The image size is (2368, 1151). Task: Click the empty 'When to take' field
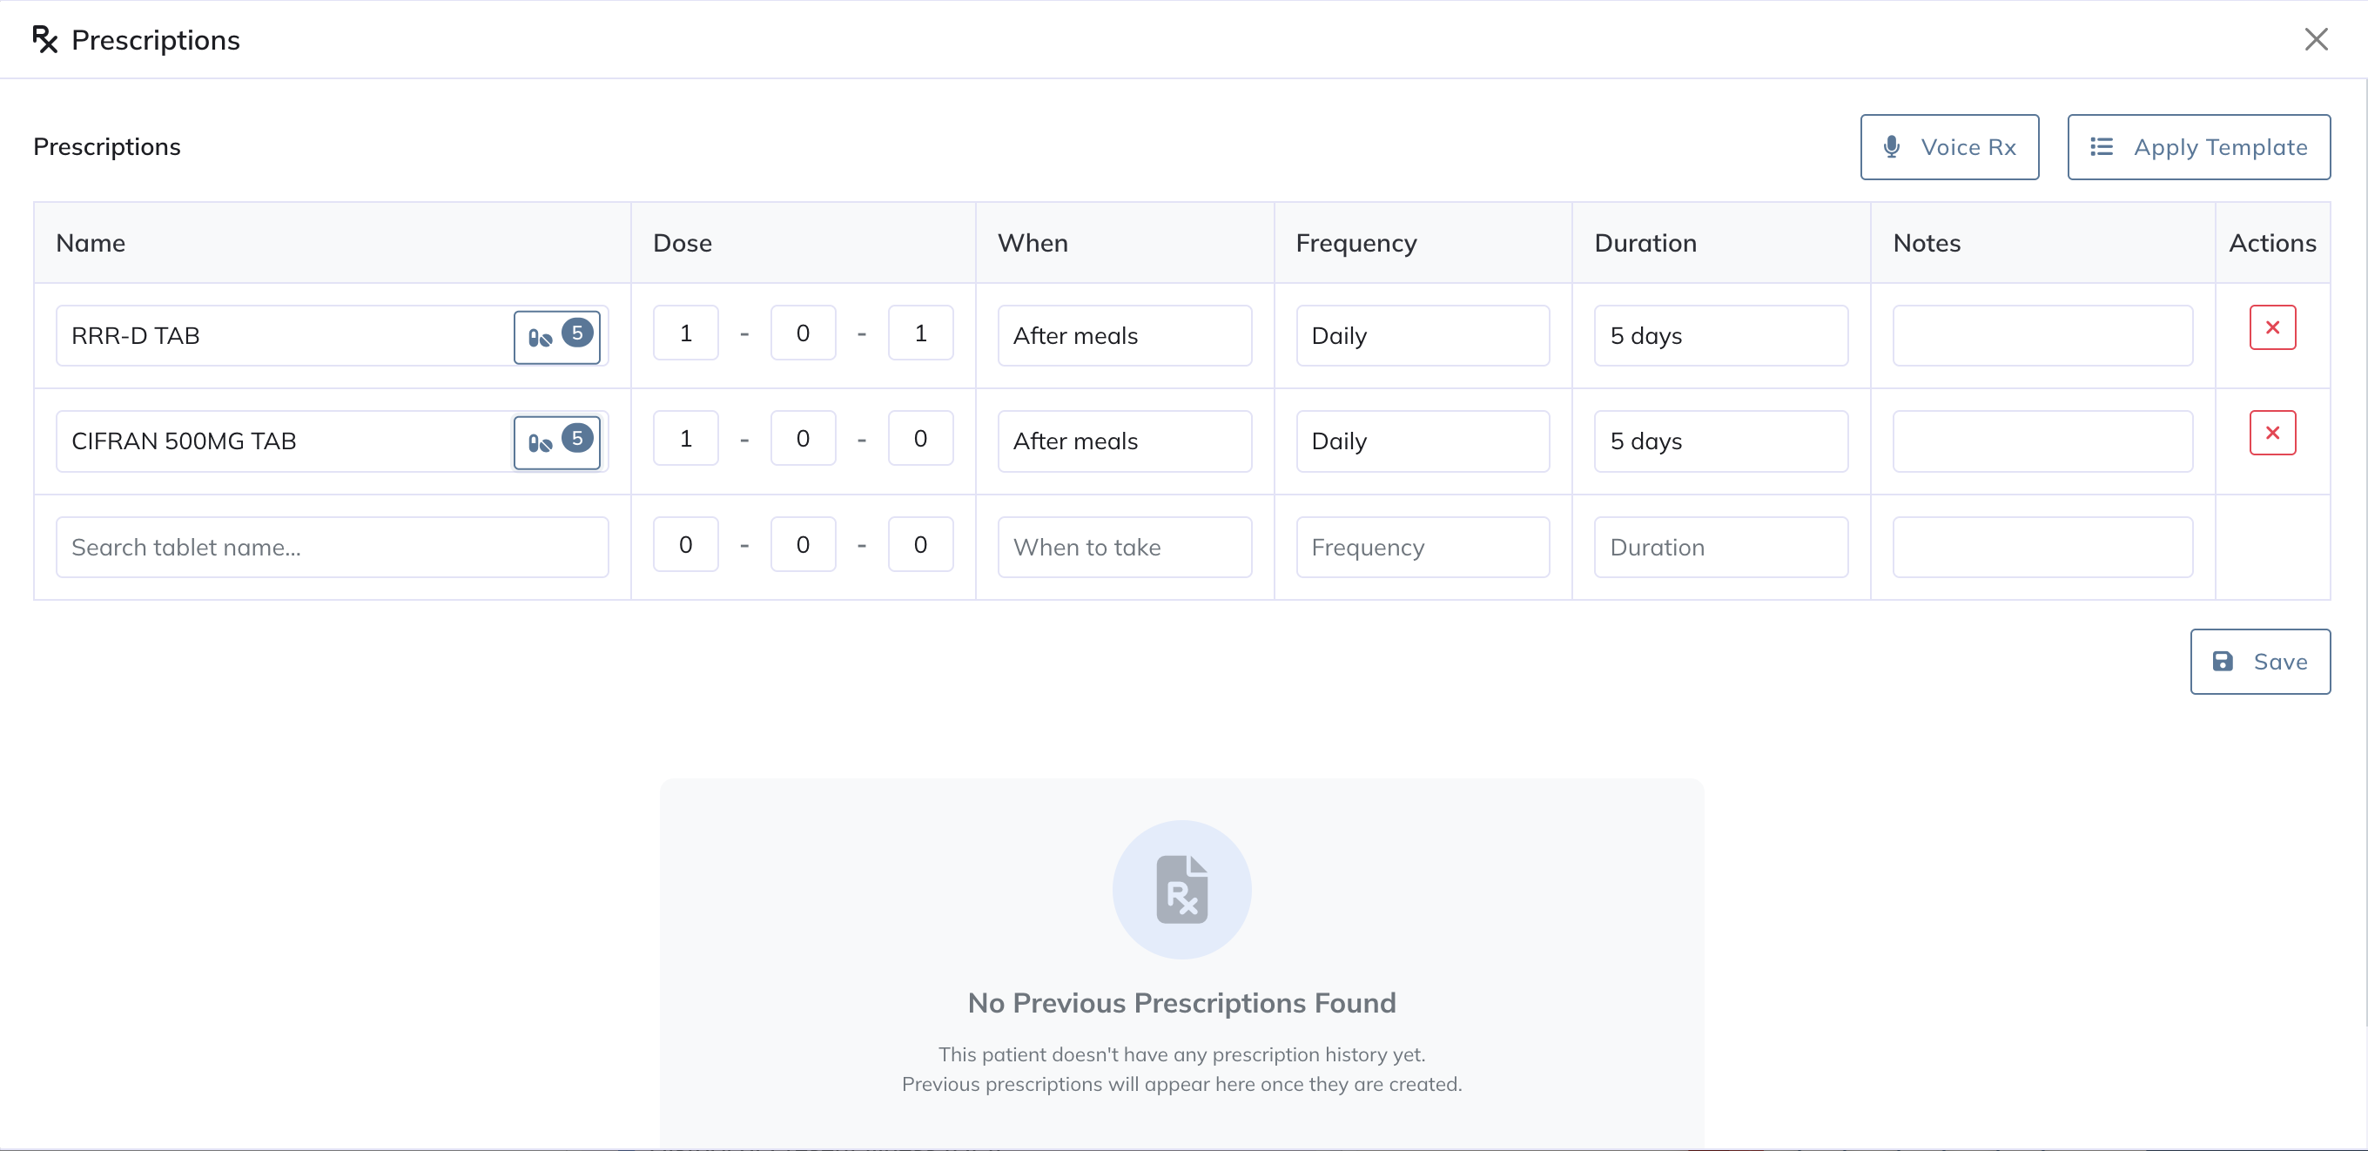point(1124,548)
